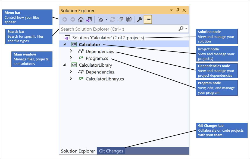Select the Solution Explorer bottom tab
Image resolution: width=250 pixels, height=159 pixels.
(x=78, y=151)
